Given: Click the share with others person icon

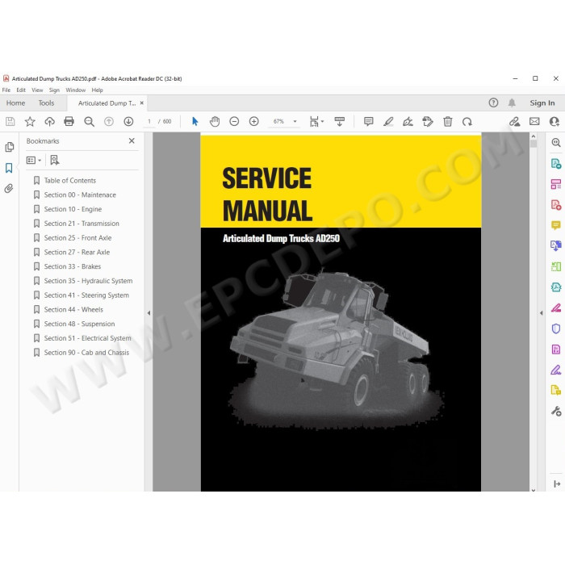Looking at the screenshot, I should pos(555,122).
